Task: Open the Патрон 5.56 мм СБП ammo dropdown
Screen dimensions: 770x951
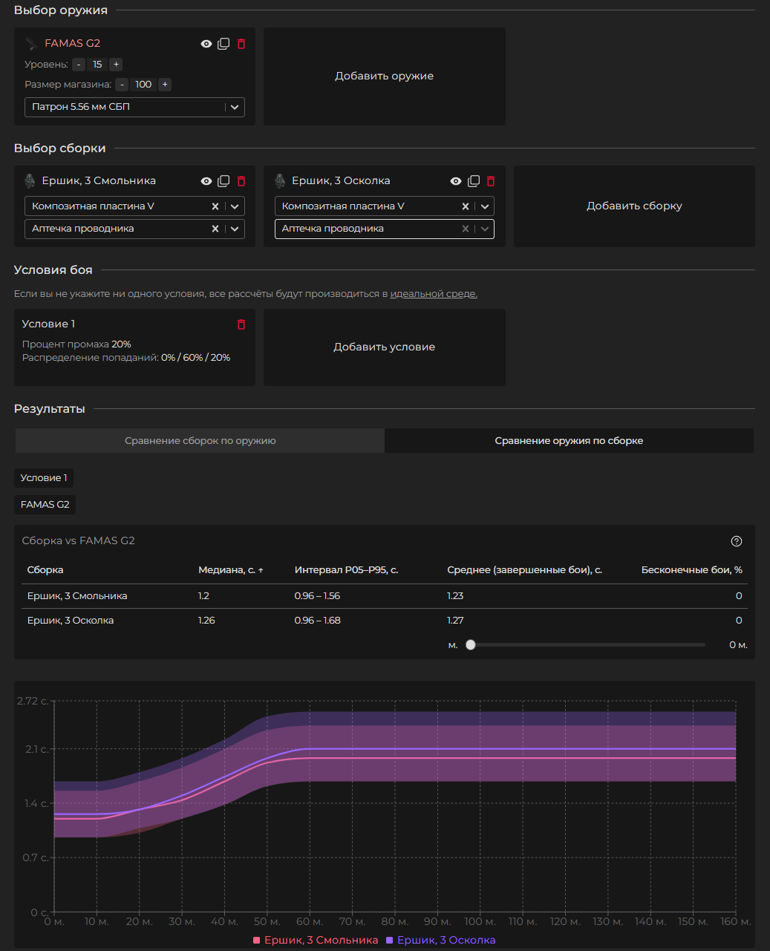Action: pyautogui.click(x=134, y=107)
